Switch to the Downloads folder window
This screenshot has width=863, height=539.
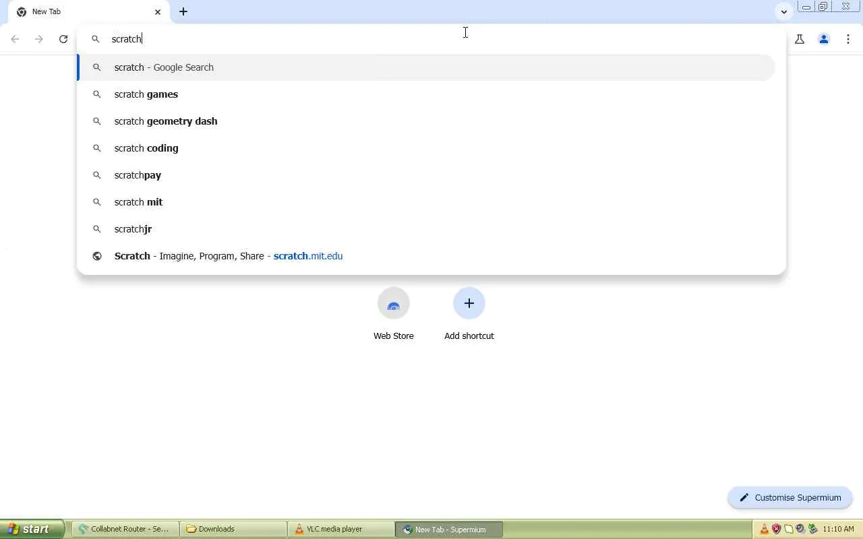tap(233, 529)
